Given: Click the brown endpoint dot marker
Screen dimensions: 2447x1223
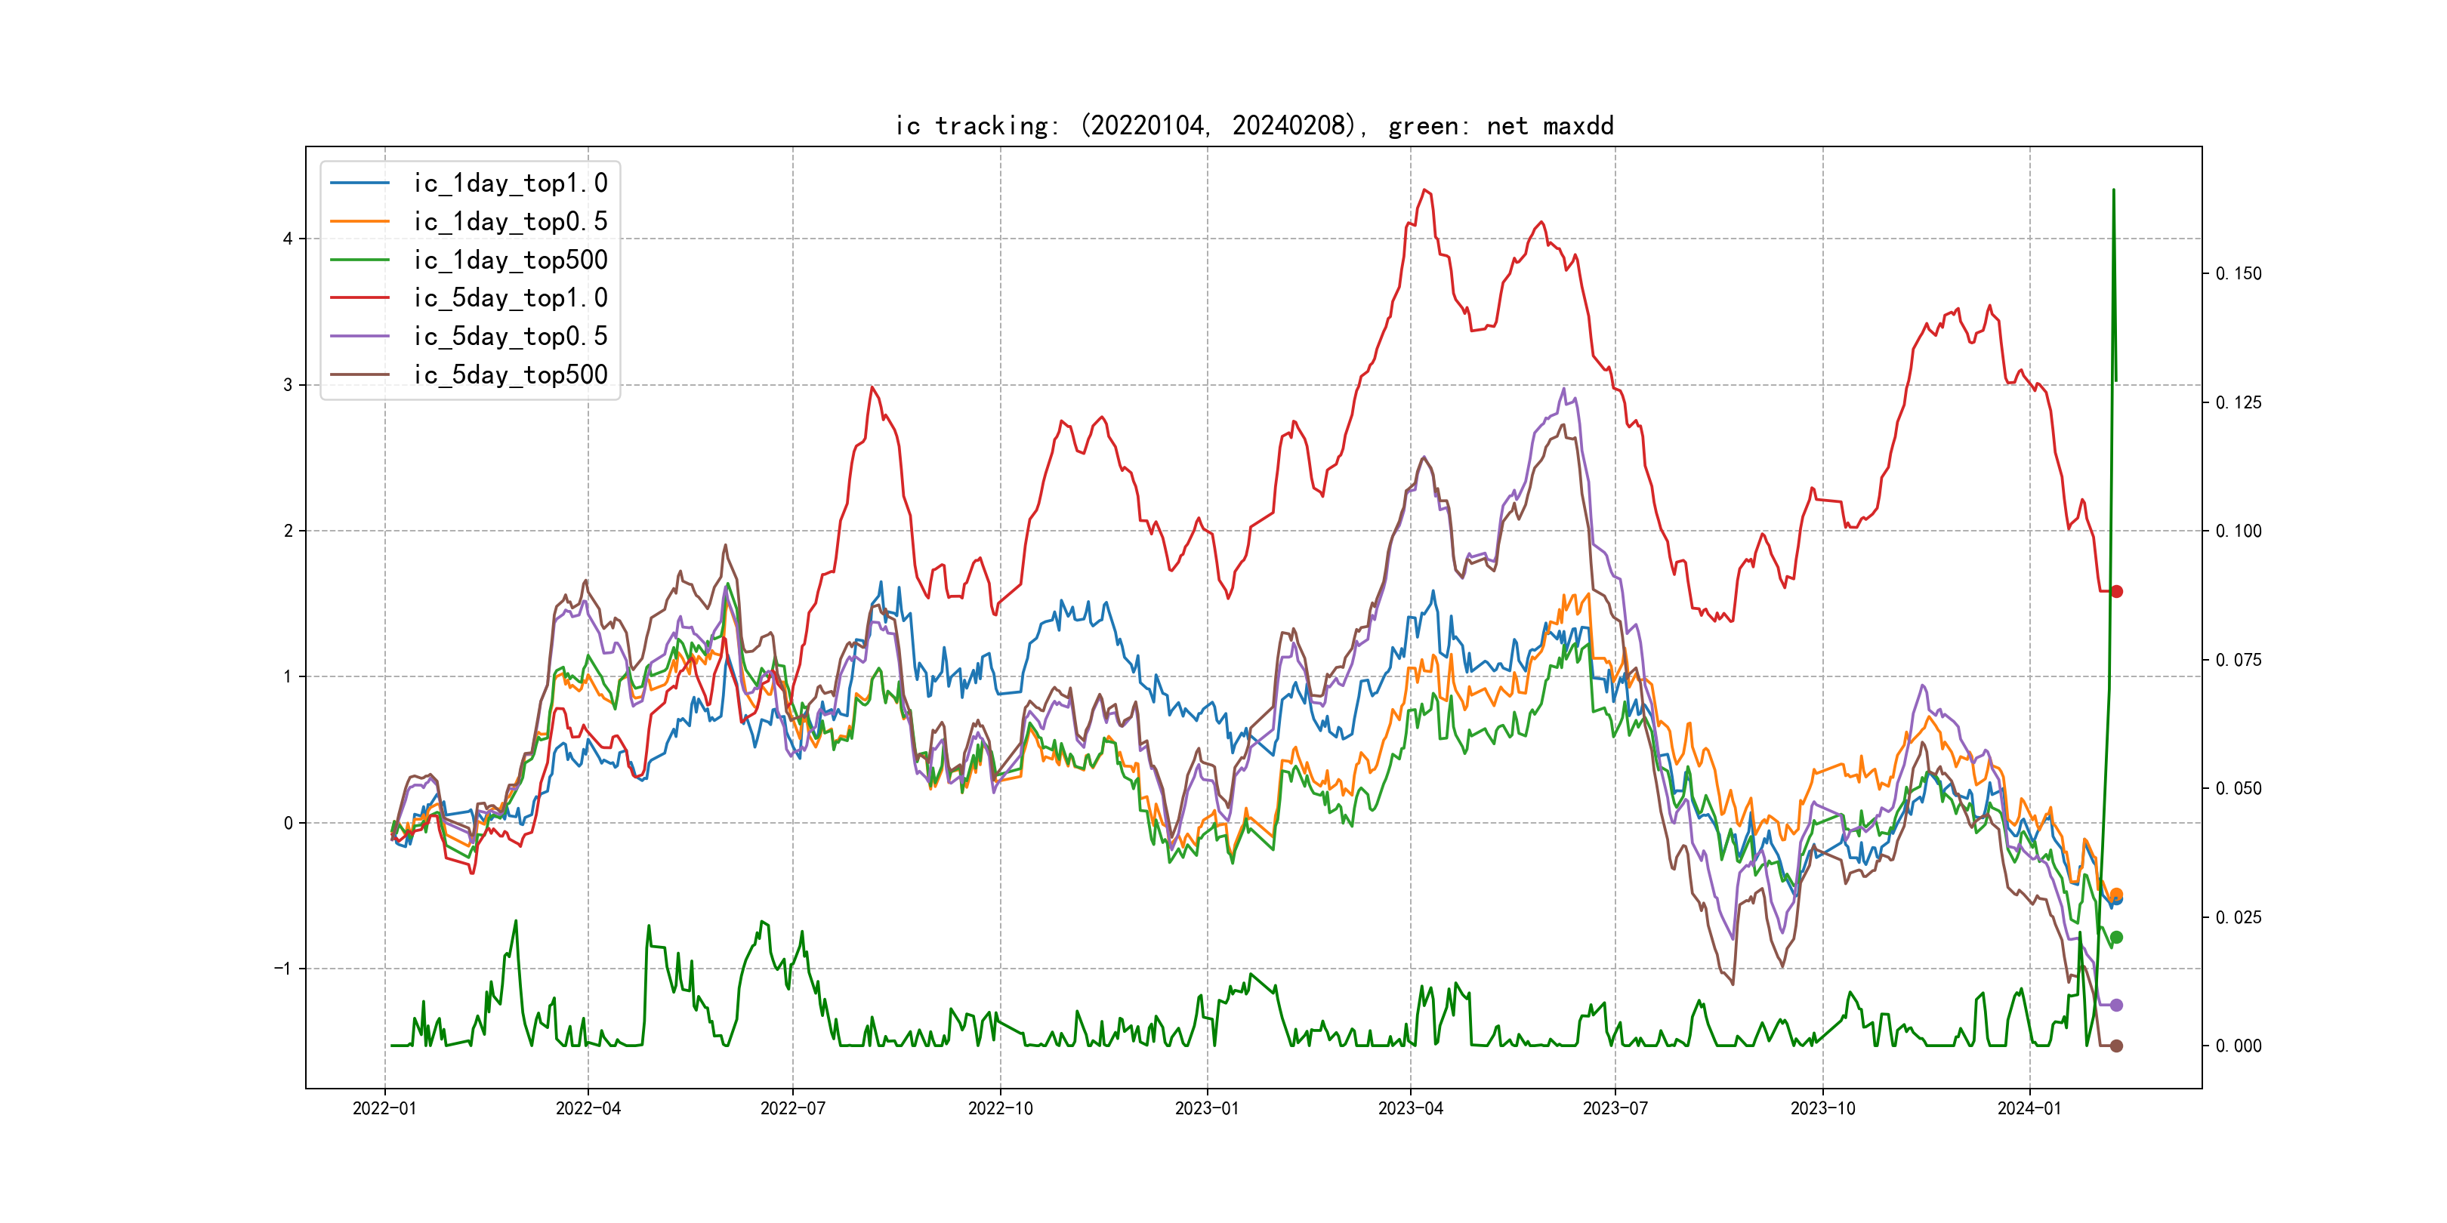Looking at the screenshot, I should 2116,1046.
